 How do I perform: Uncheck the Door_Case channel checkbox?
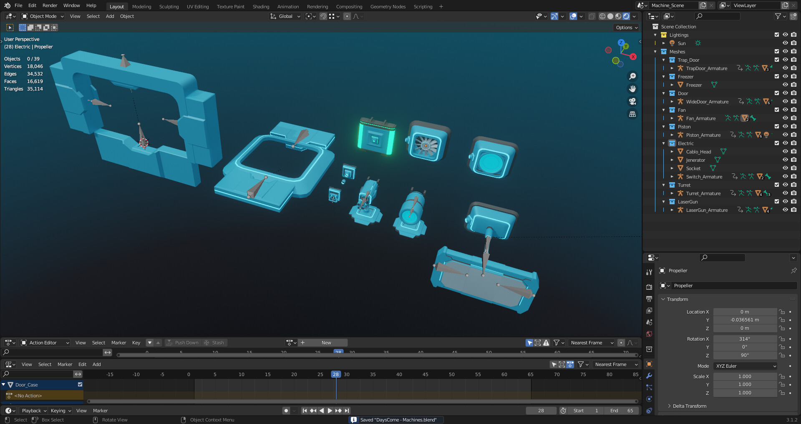pos(80,384)
